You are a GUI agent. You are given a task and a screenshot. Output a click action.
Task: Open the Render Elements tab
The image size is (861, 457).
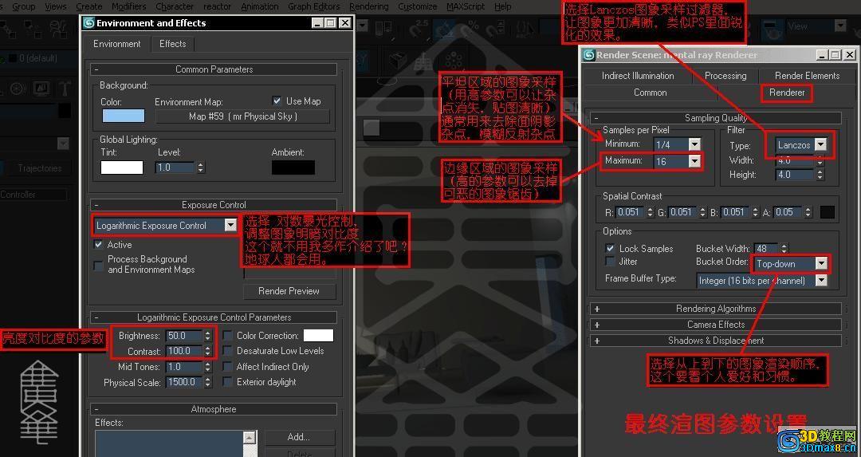pyautogui.click(x=807, y=76)
